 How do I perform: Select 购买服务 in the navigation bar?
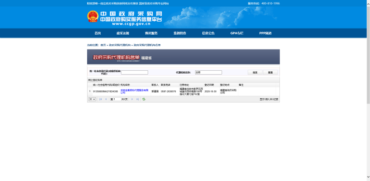151,33
